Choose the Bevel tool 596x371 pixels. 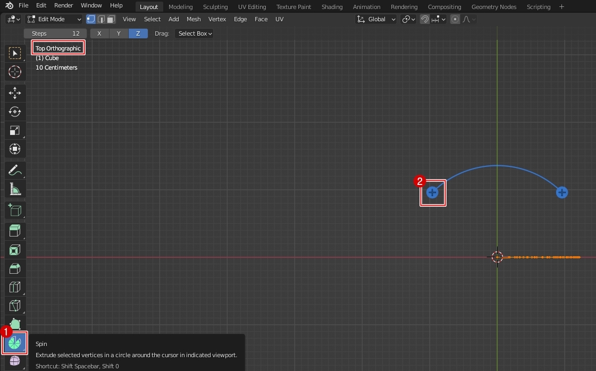(15, 268)
